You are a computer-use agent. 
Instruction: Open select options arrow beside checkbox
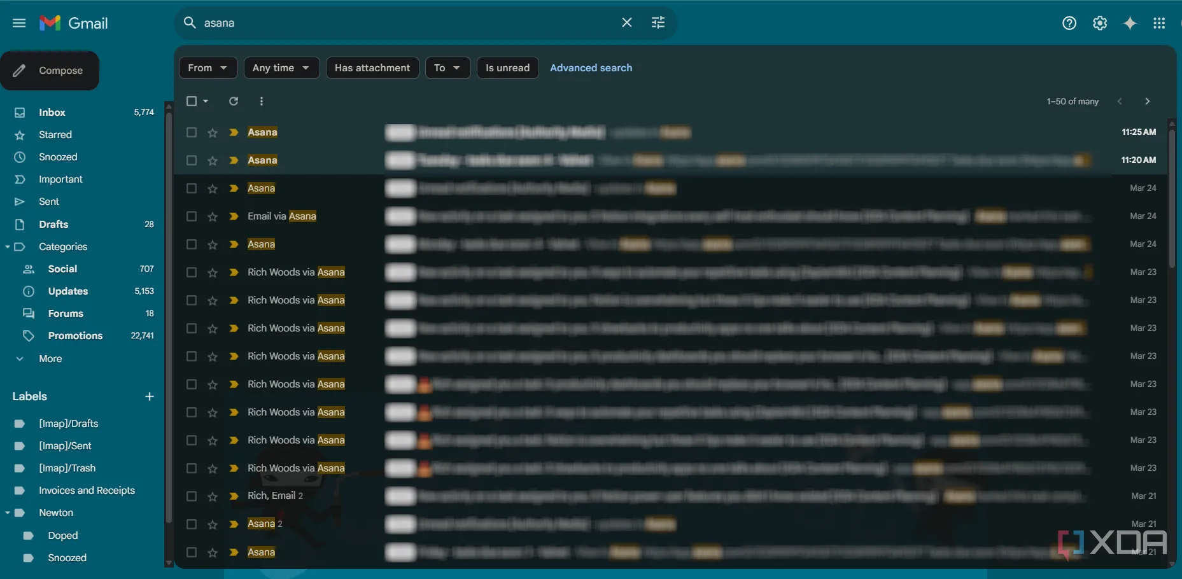206,101
